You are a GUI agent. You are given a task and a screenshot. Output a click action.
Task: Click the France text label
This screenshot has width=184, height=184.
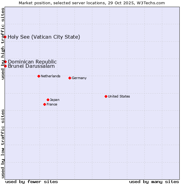(x=52, y=104)
